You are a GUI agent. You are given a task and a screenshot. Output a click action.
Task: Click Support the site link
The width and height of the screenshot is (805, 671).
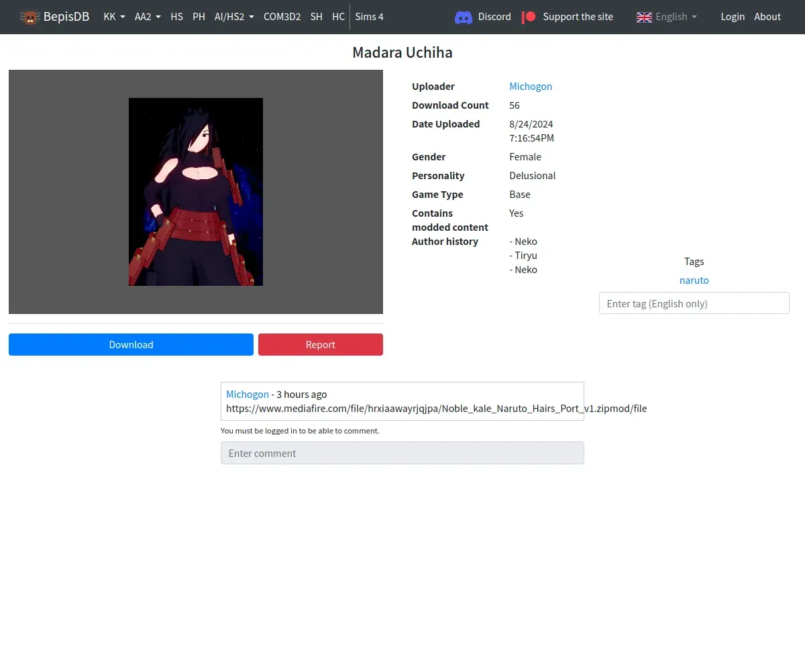point(578,17)
